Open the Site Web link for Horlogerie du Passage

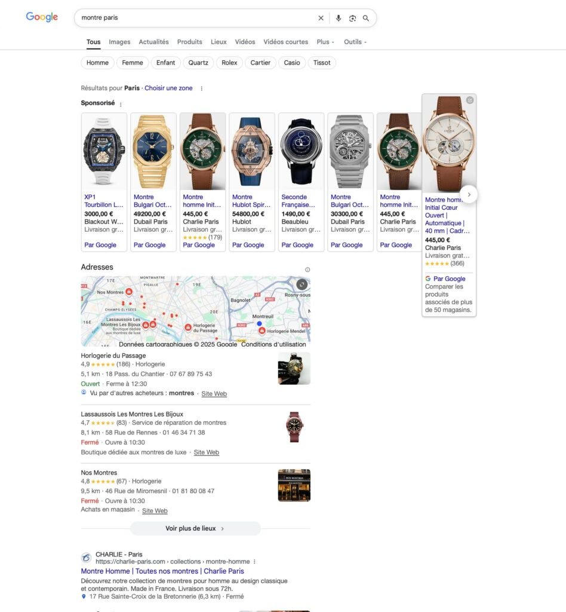pyautogui.click(x=214, y=393)
